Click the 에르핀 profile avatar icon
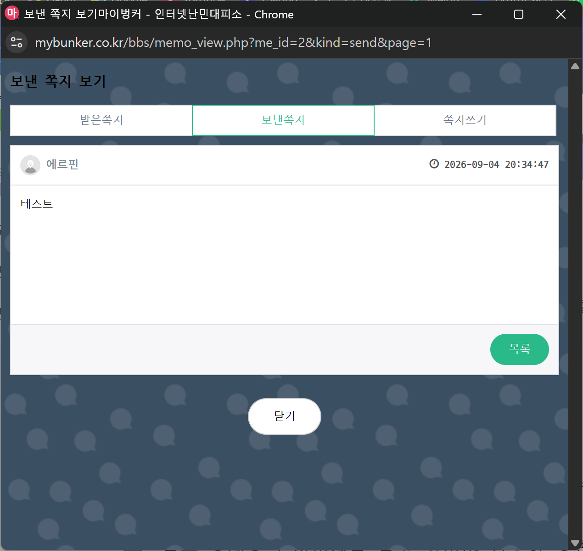 pyautogui.click(x=30, y=165)
